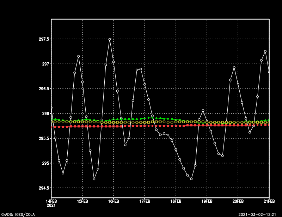
Task: Click the 2021 year label under 14FEB
Action: pos(51,205)
